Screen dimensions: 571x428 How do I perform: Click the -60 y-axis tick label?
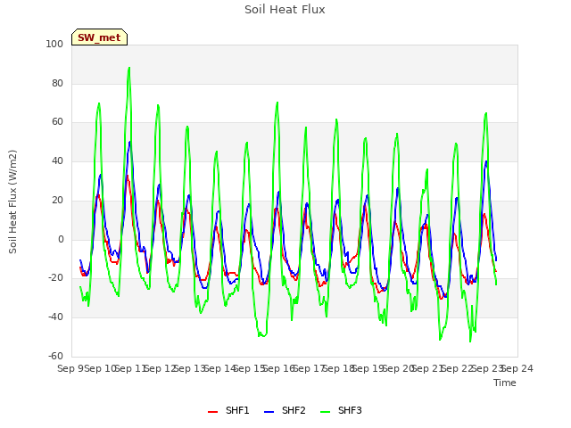[x=55, y=356]
